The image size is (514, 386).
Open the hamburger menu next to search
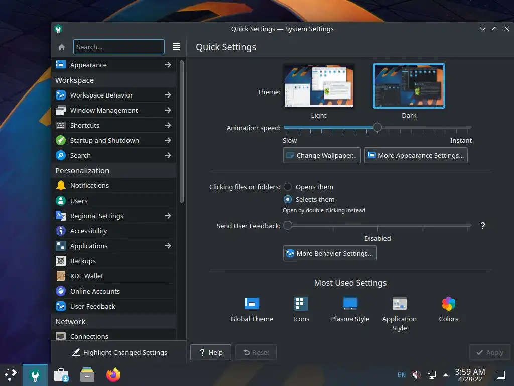click(x=176, y=47)
